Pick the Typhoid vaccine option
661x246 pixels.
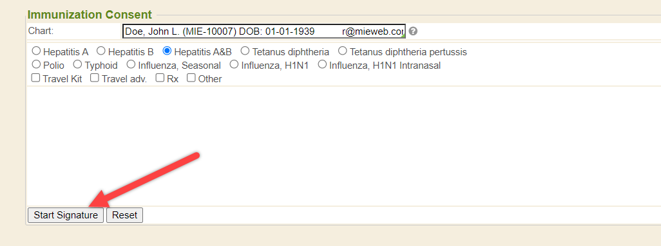coord(77,65)
